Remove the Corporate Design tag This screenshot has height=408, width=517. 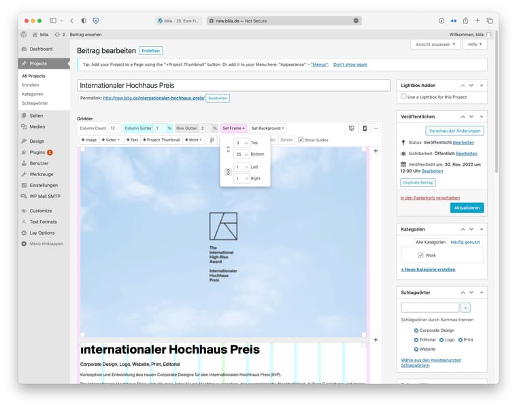[416, 330]
